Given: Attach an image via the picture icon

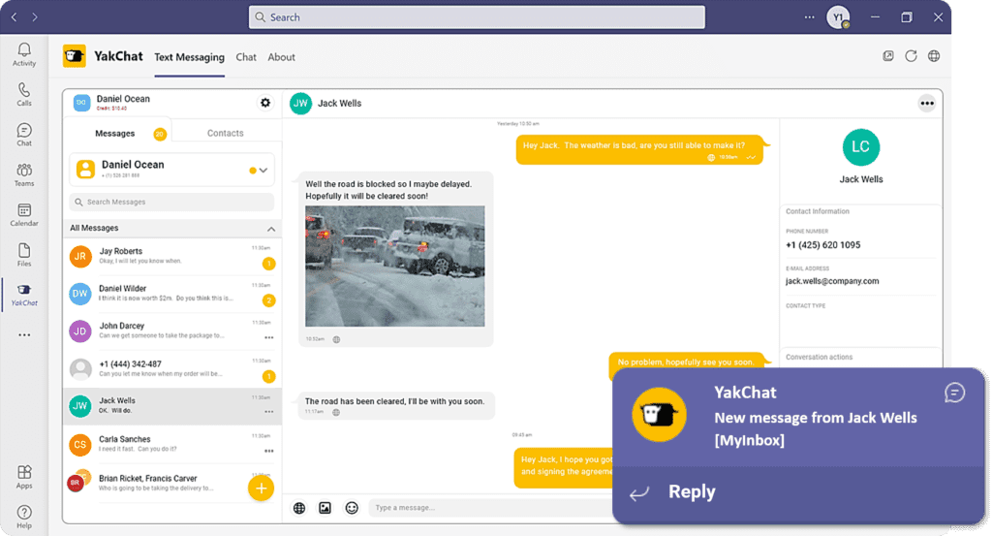Looking at the screenshot, I should pyautogui.click(x=325, y=508).
